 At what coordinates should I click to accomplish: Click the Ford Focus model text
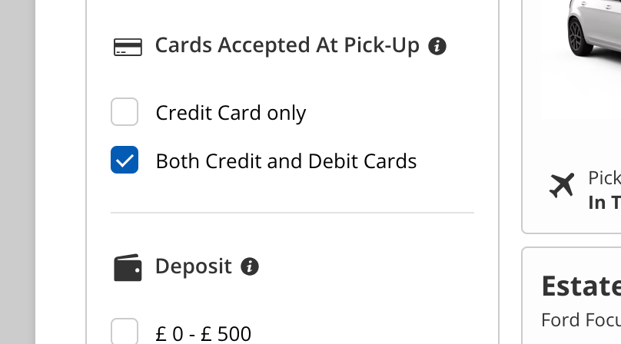coord(581,319)
